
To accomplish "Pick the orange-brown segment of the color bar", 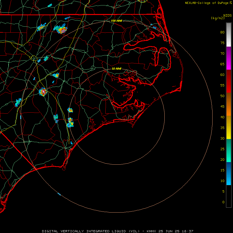I will pyautogui.click(x=229, y=104).
